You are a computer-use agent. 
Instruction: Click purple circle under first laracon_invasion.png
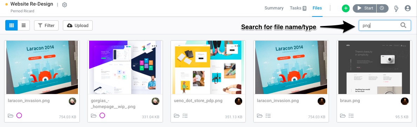coord(19,115)
